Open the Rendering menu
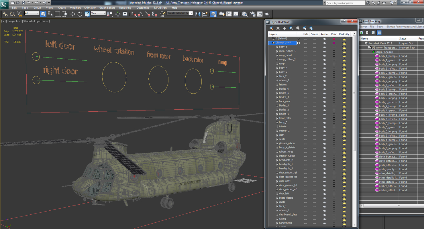Image resolution: width=424 pixels, height=229 pixels. [125, 8]
